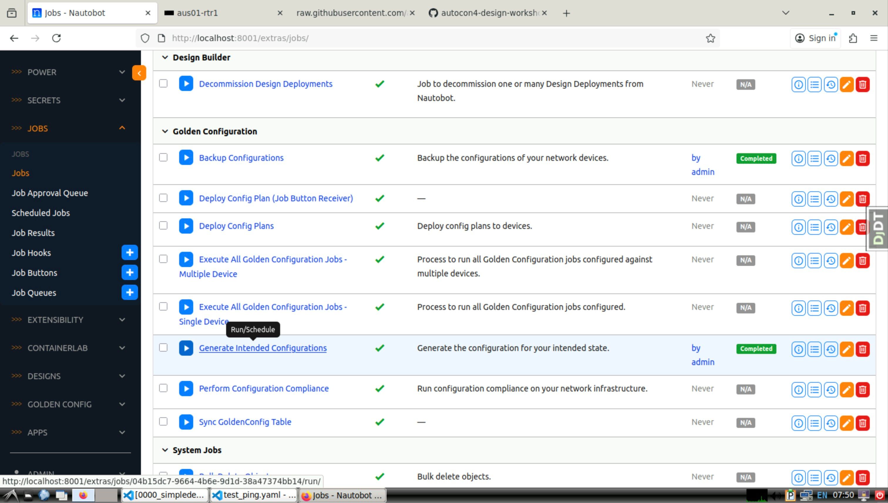Screen dimensions: 888x503
Task: Open details icon for Deploy Config Plans
Action: tap(798, 227)
